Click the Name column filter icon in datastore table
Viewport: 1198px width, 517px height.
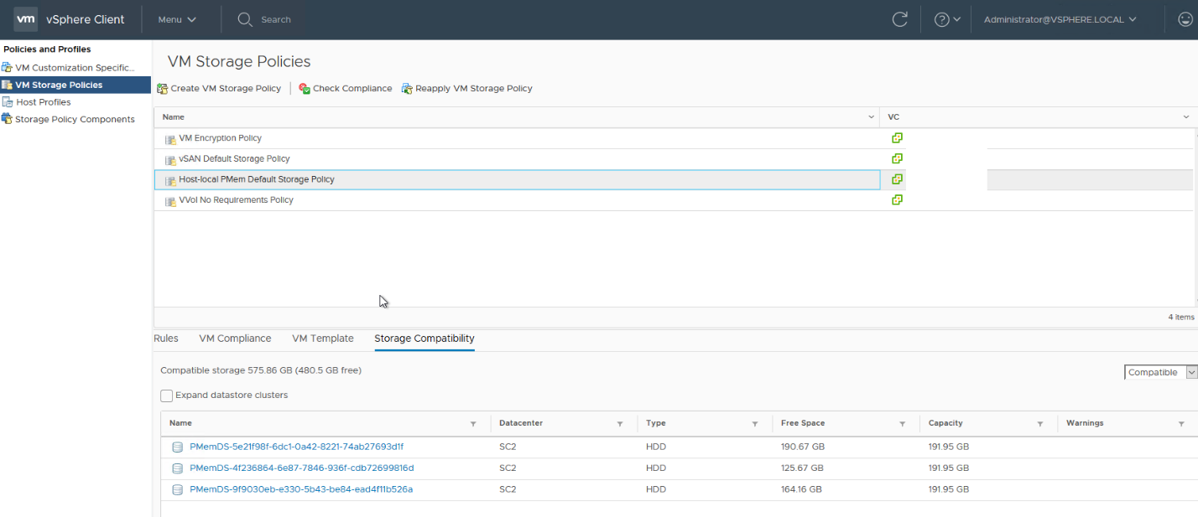click(x=472, y=424)
